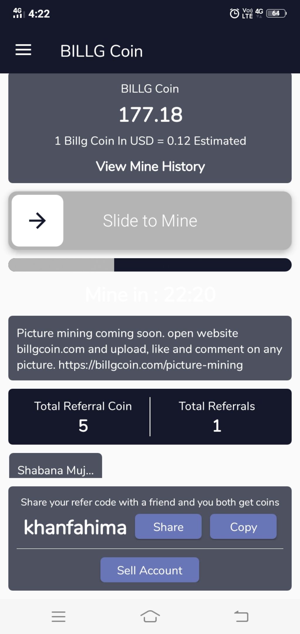Tap the arrow slider handle to mine

pos(37,221)
